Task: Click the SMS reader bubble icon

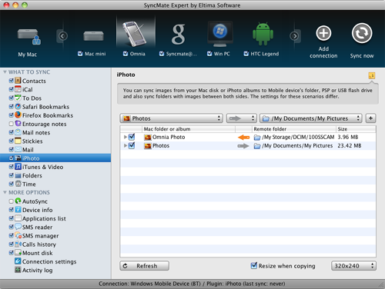Action: pyautogui.click(x=18, y=227)
